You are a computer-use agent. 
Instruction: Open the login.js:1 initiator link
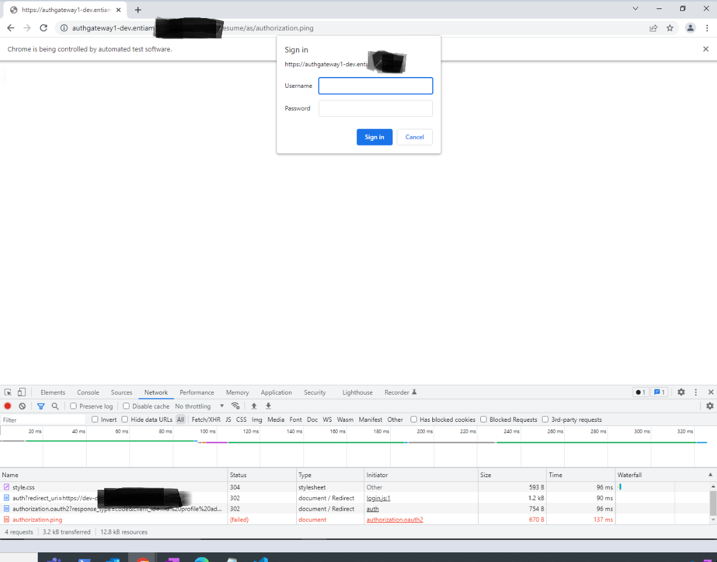point(379,498)
